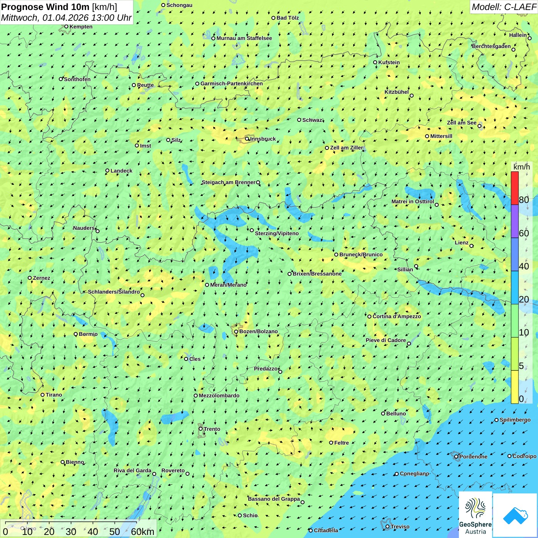Click the Garmisch-Partenkirchen marker
538x538 pixels.
[x=197, y=83]
